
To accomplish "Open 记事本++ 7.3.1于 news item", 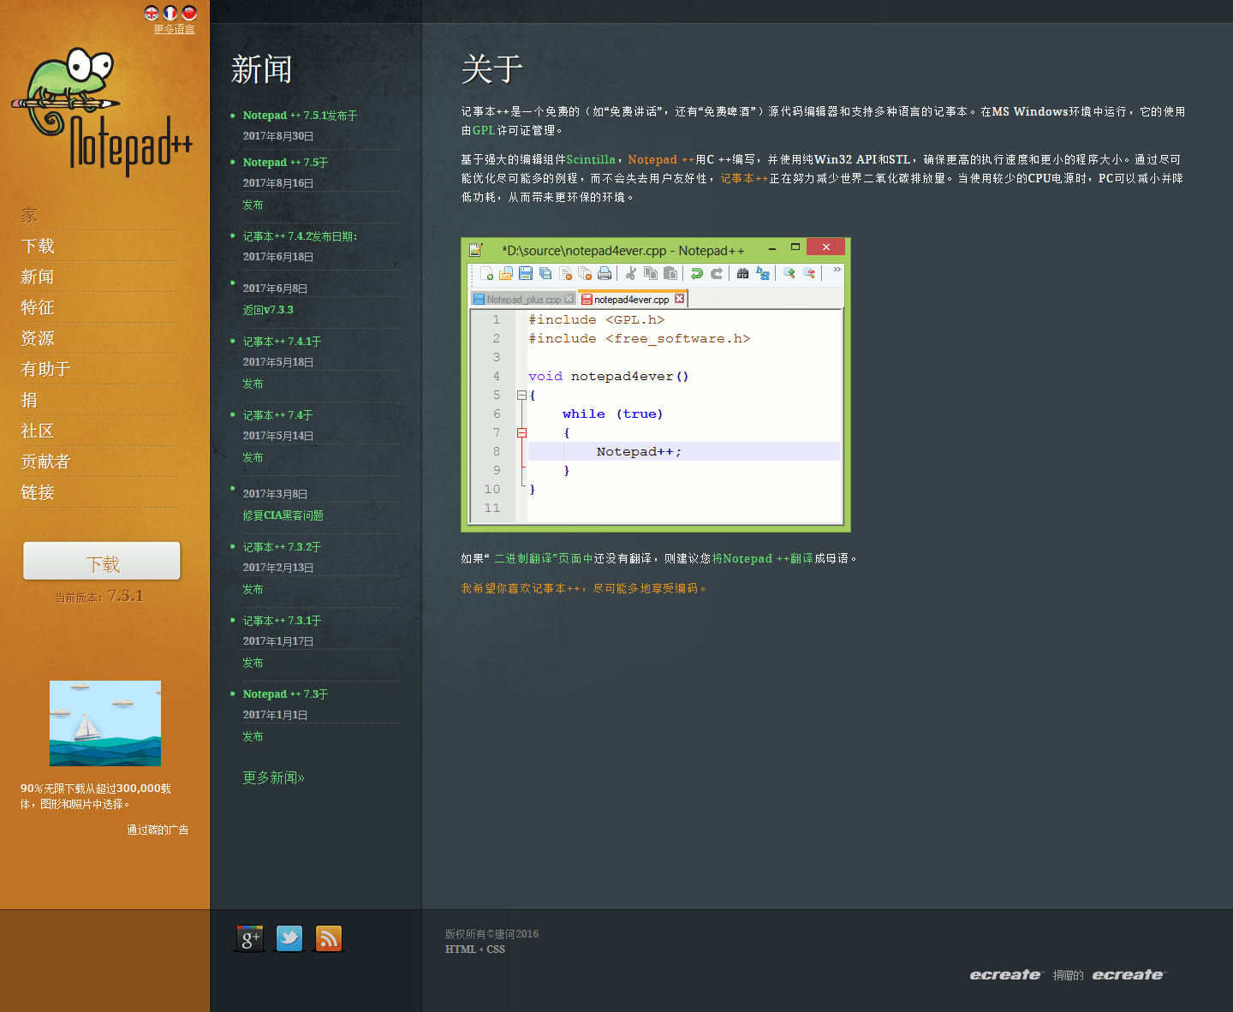I will 282,621.
